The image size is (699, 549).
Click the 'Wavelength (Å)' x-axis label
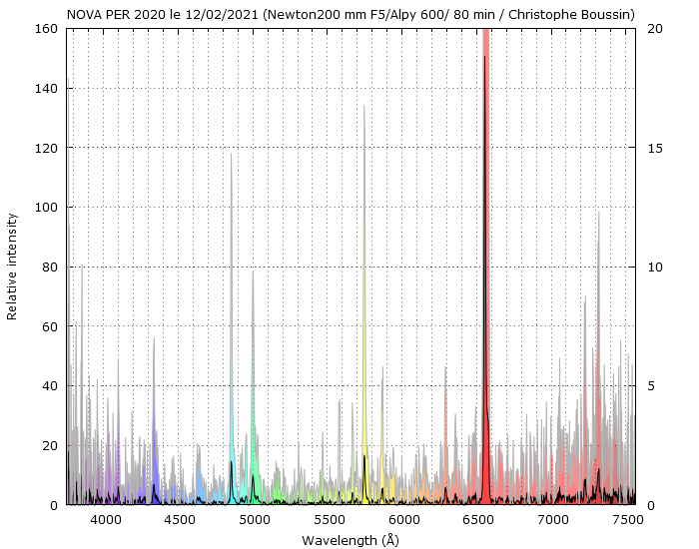click(x=350, y=540)
